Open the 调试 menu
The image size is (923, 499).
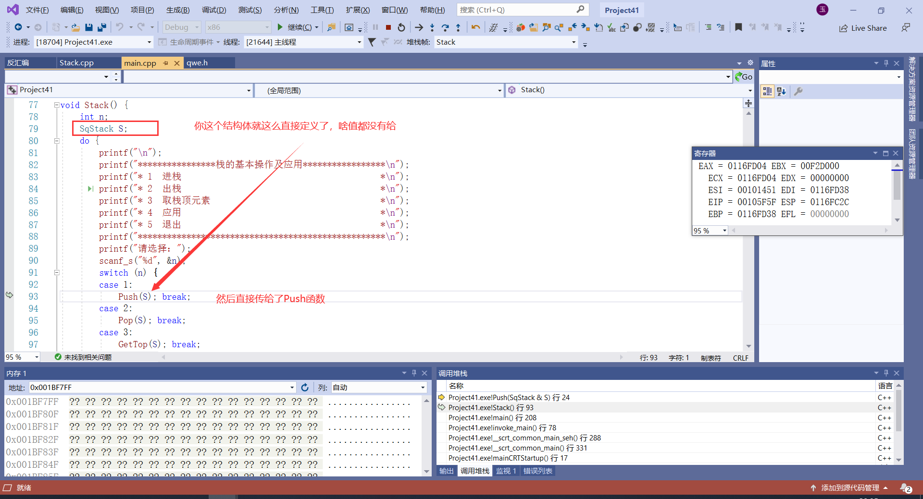[214, 10]
